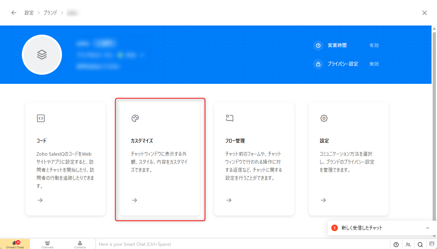The width and height of the screenshot is (437, 249).
Task: Click the back arrow icon
Action: (x=14, y=13)
